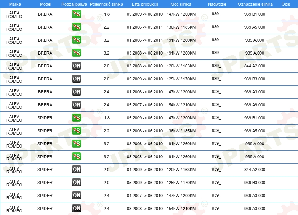Screen dimensions: 298x215
Task: Click engine capacity 2.4 in Brera 154kW row
Action: (x=106, y=105)
